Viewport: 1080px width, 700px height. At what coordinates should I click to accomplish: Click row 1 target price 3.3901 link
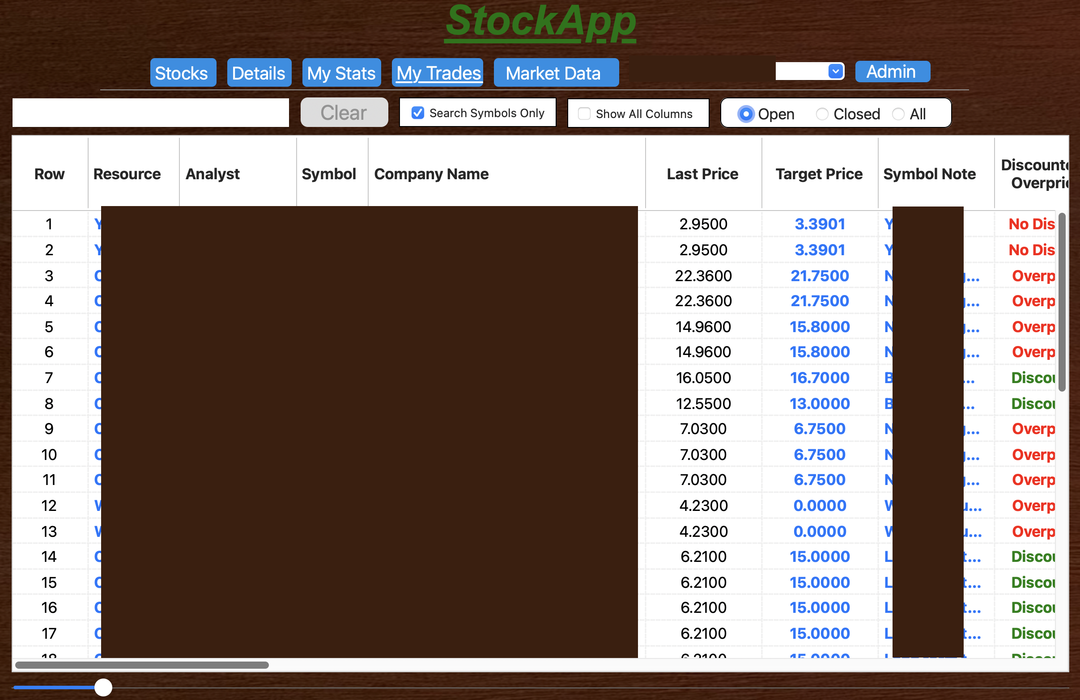click(x=820, y=224)
